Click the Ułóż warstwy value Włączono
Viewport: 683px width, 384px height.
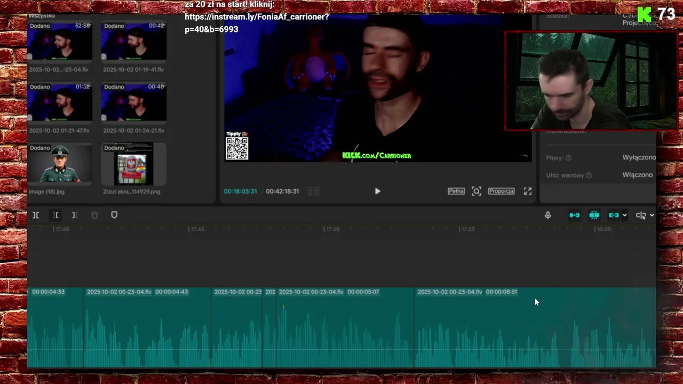637,174
